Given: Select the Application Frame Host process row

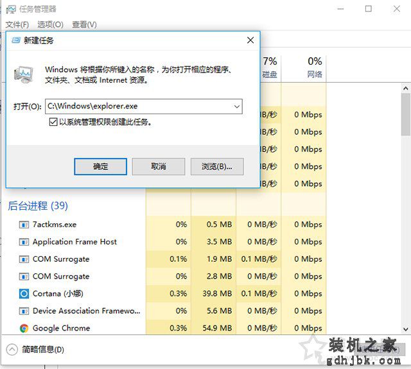Looking at the screenshot, I should coord(164,242).
